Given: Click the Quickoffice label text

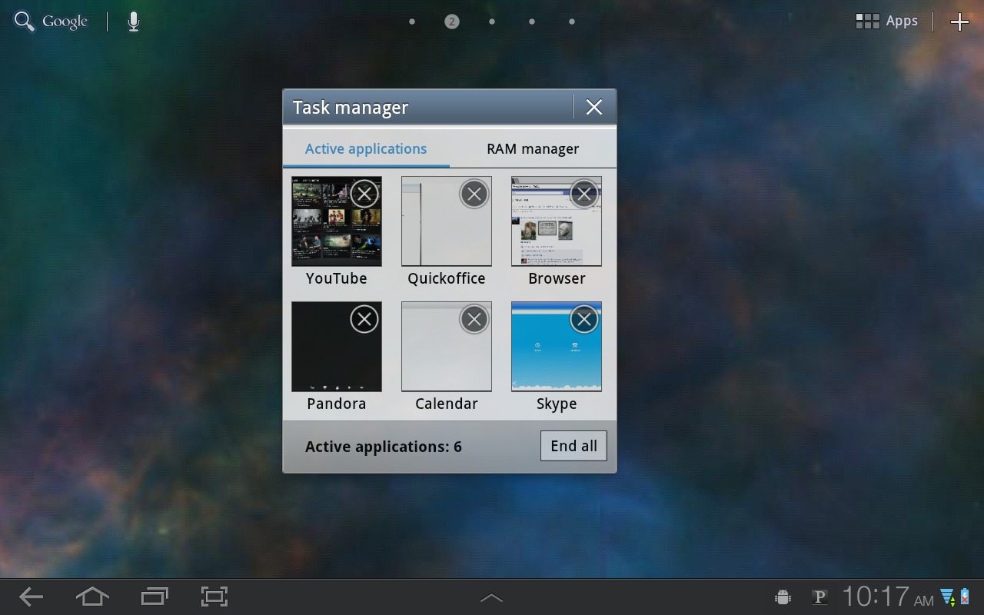Looking at the screenshot, I should 447,278.
